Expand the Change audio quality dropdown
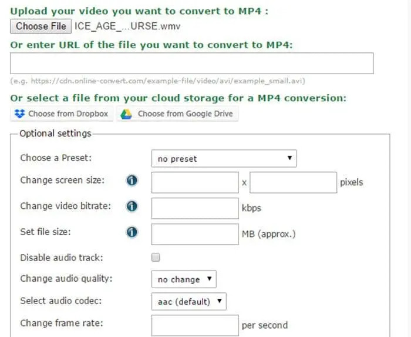The image size is (411, 337). coord(184,279)
